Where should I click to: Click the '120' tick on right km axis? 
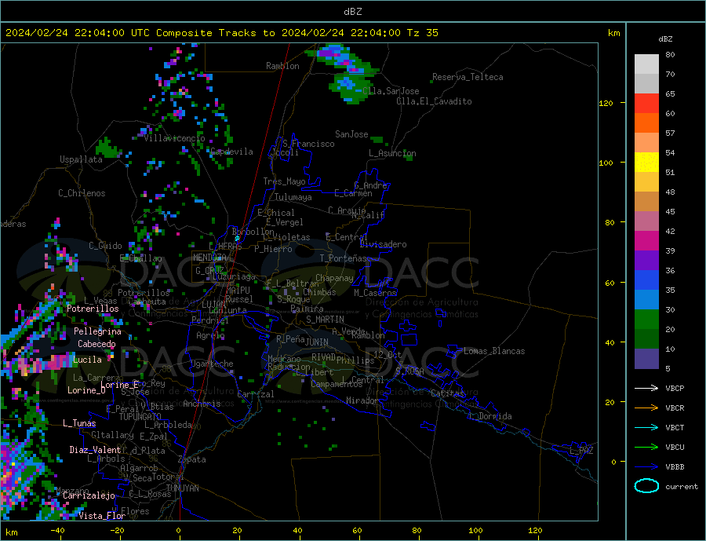(606, 103)
